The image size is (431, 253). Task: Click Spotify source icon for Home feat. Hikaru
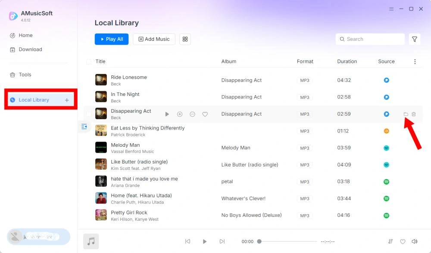[386, 198]
